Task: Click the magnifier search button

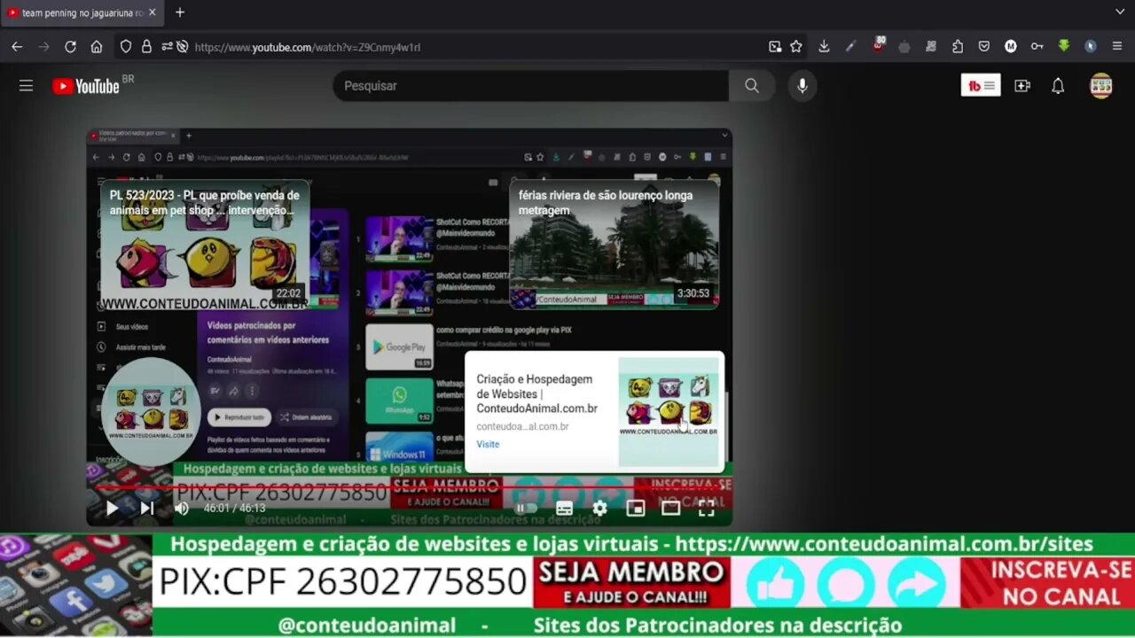Action: (x=752, y=86)
